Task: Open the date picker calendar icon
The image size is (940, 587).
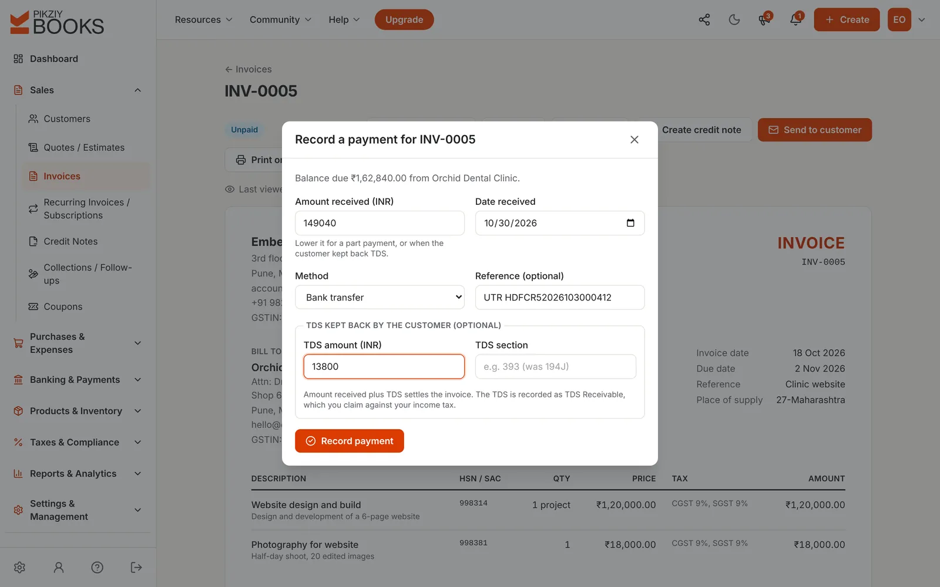Action: (630, 223)
